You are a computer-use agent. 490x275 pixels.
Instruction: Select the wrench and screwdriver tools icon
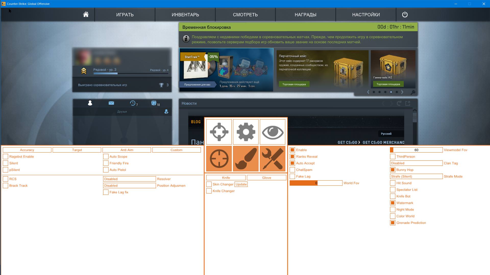coord(273,159)
